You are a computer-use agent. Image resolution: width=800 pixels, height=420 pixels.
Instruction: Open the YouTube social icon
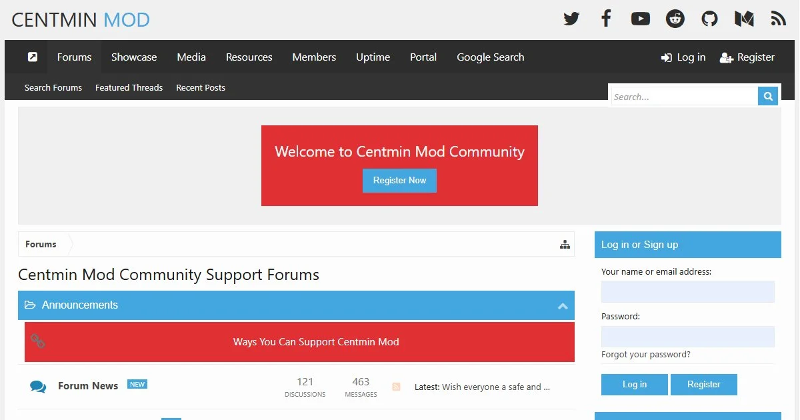click(641, 19)
